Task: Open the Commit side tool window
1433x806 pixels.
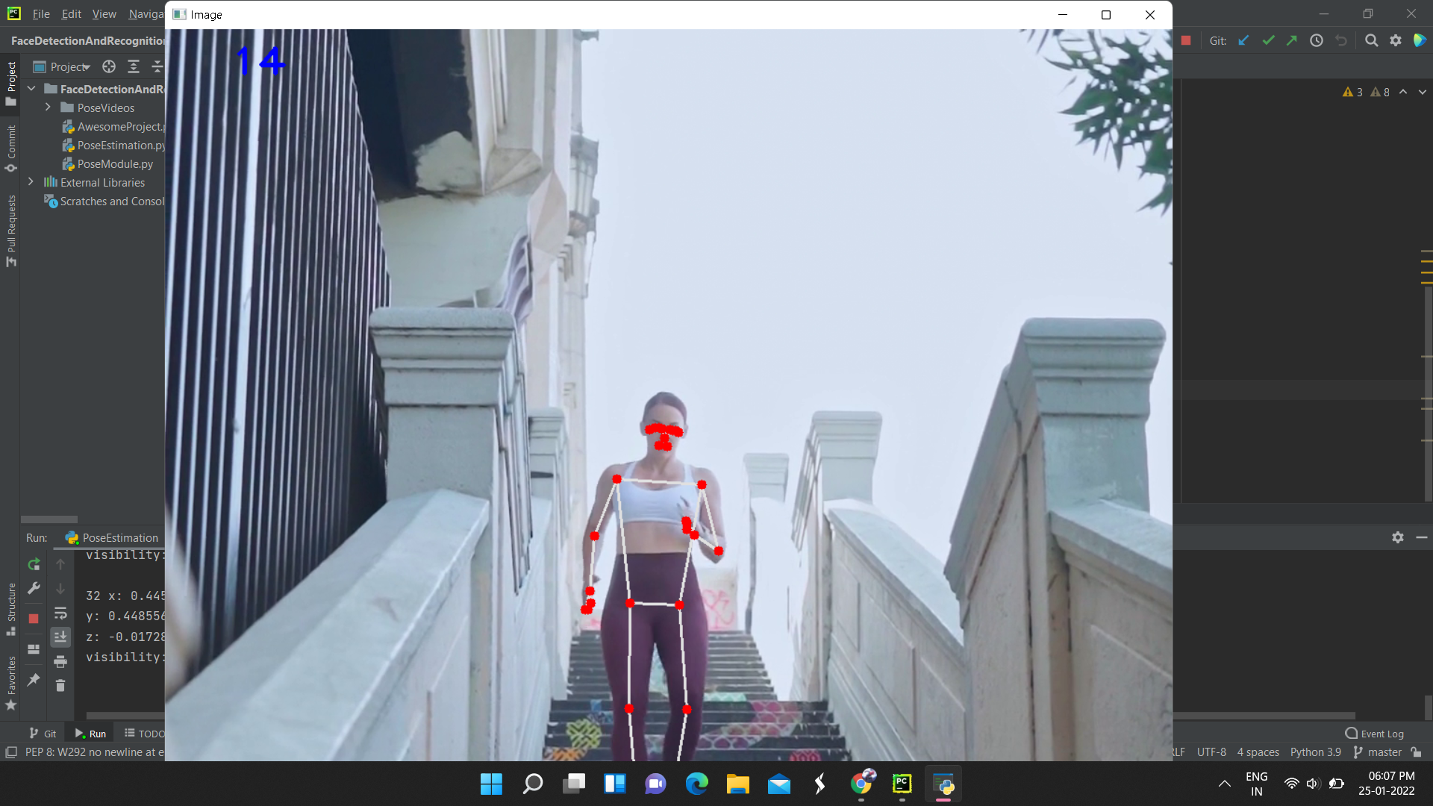Action: [x=10, y=148]
